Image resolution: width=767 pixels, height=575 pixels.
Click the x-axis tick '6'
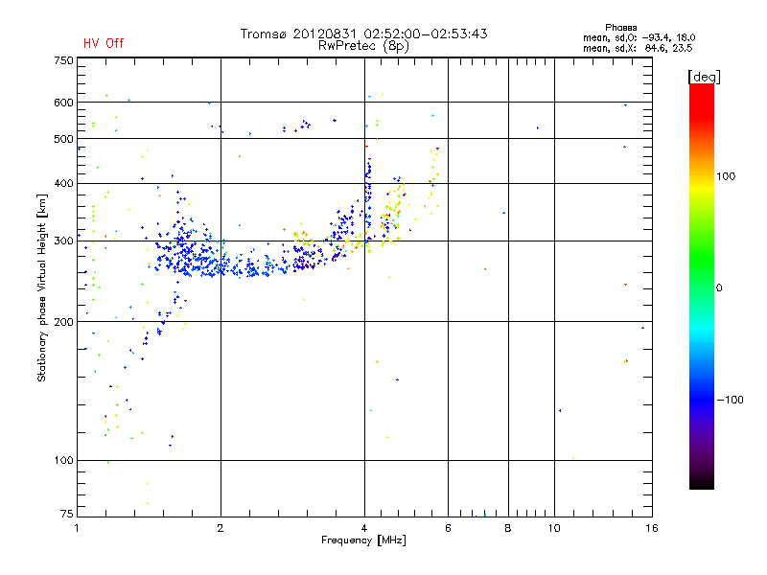(x=448, y=528)
